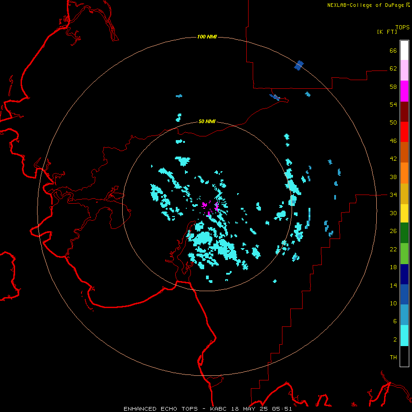Click the [K FT] units label
Viewport: 412px width, 412px height.
point(387,32)
